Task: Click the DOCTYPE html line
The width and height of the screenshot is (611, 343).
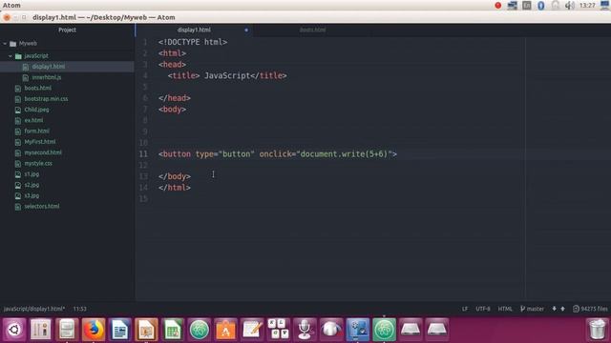Action: pos(193,42)
